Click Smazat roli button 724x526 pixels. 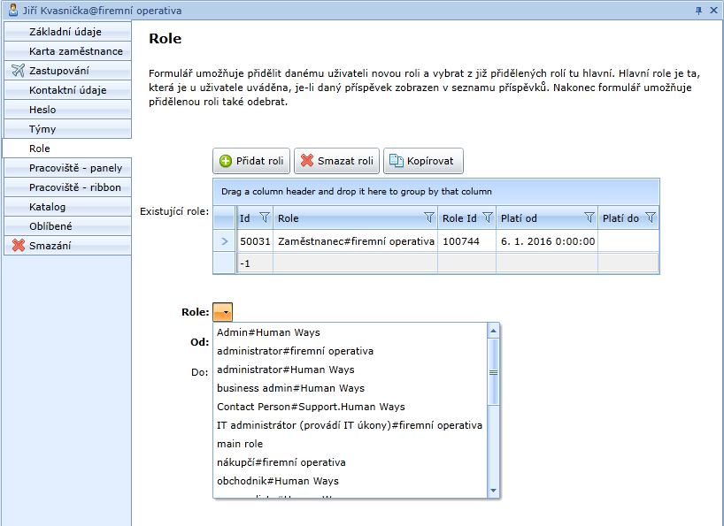click(x=335, y=161)
